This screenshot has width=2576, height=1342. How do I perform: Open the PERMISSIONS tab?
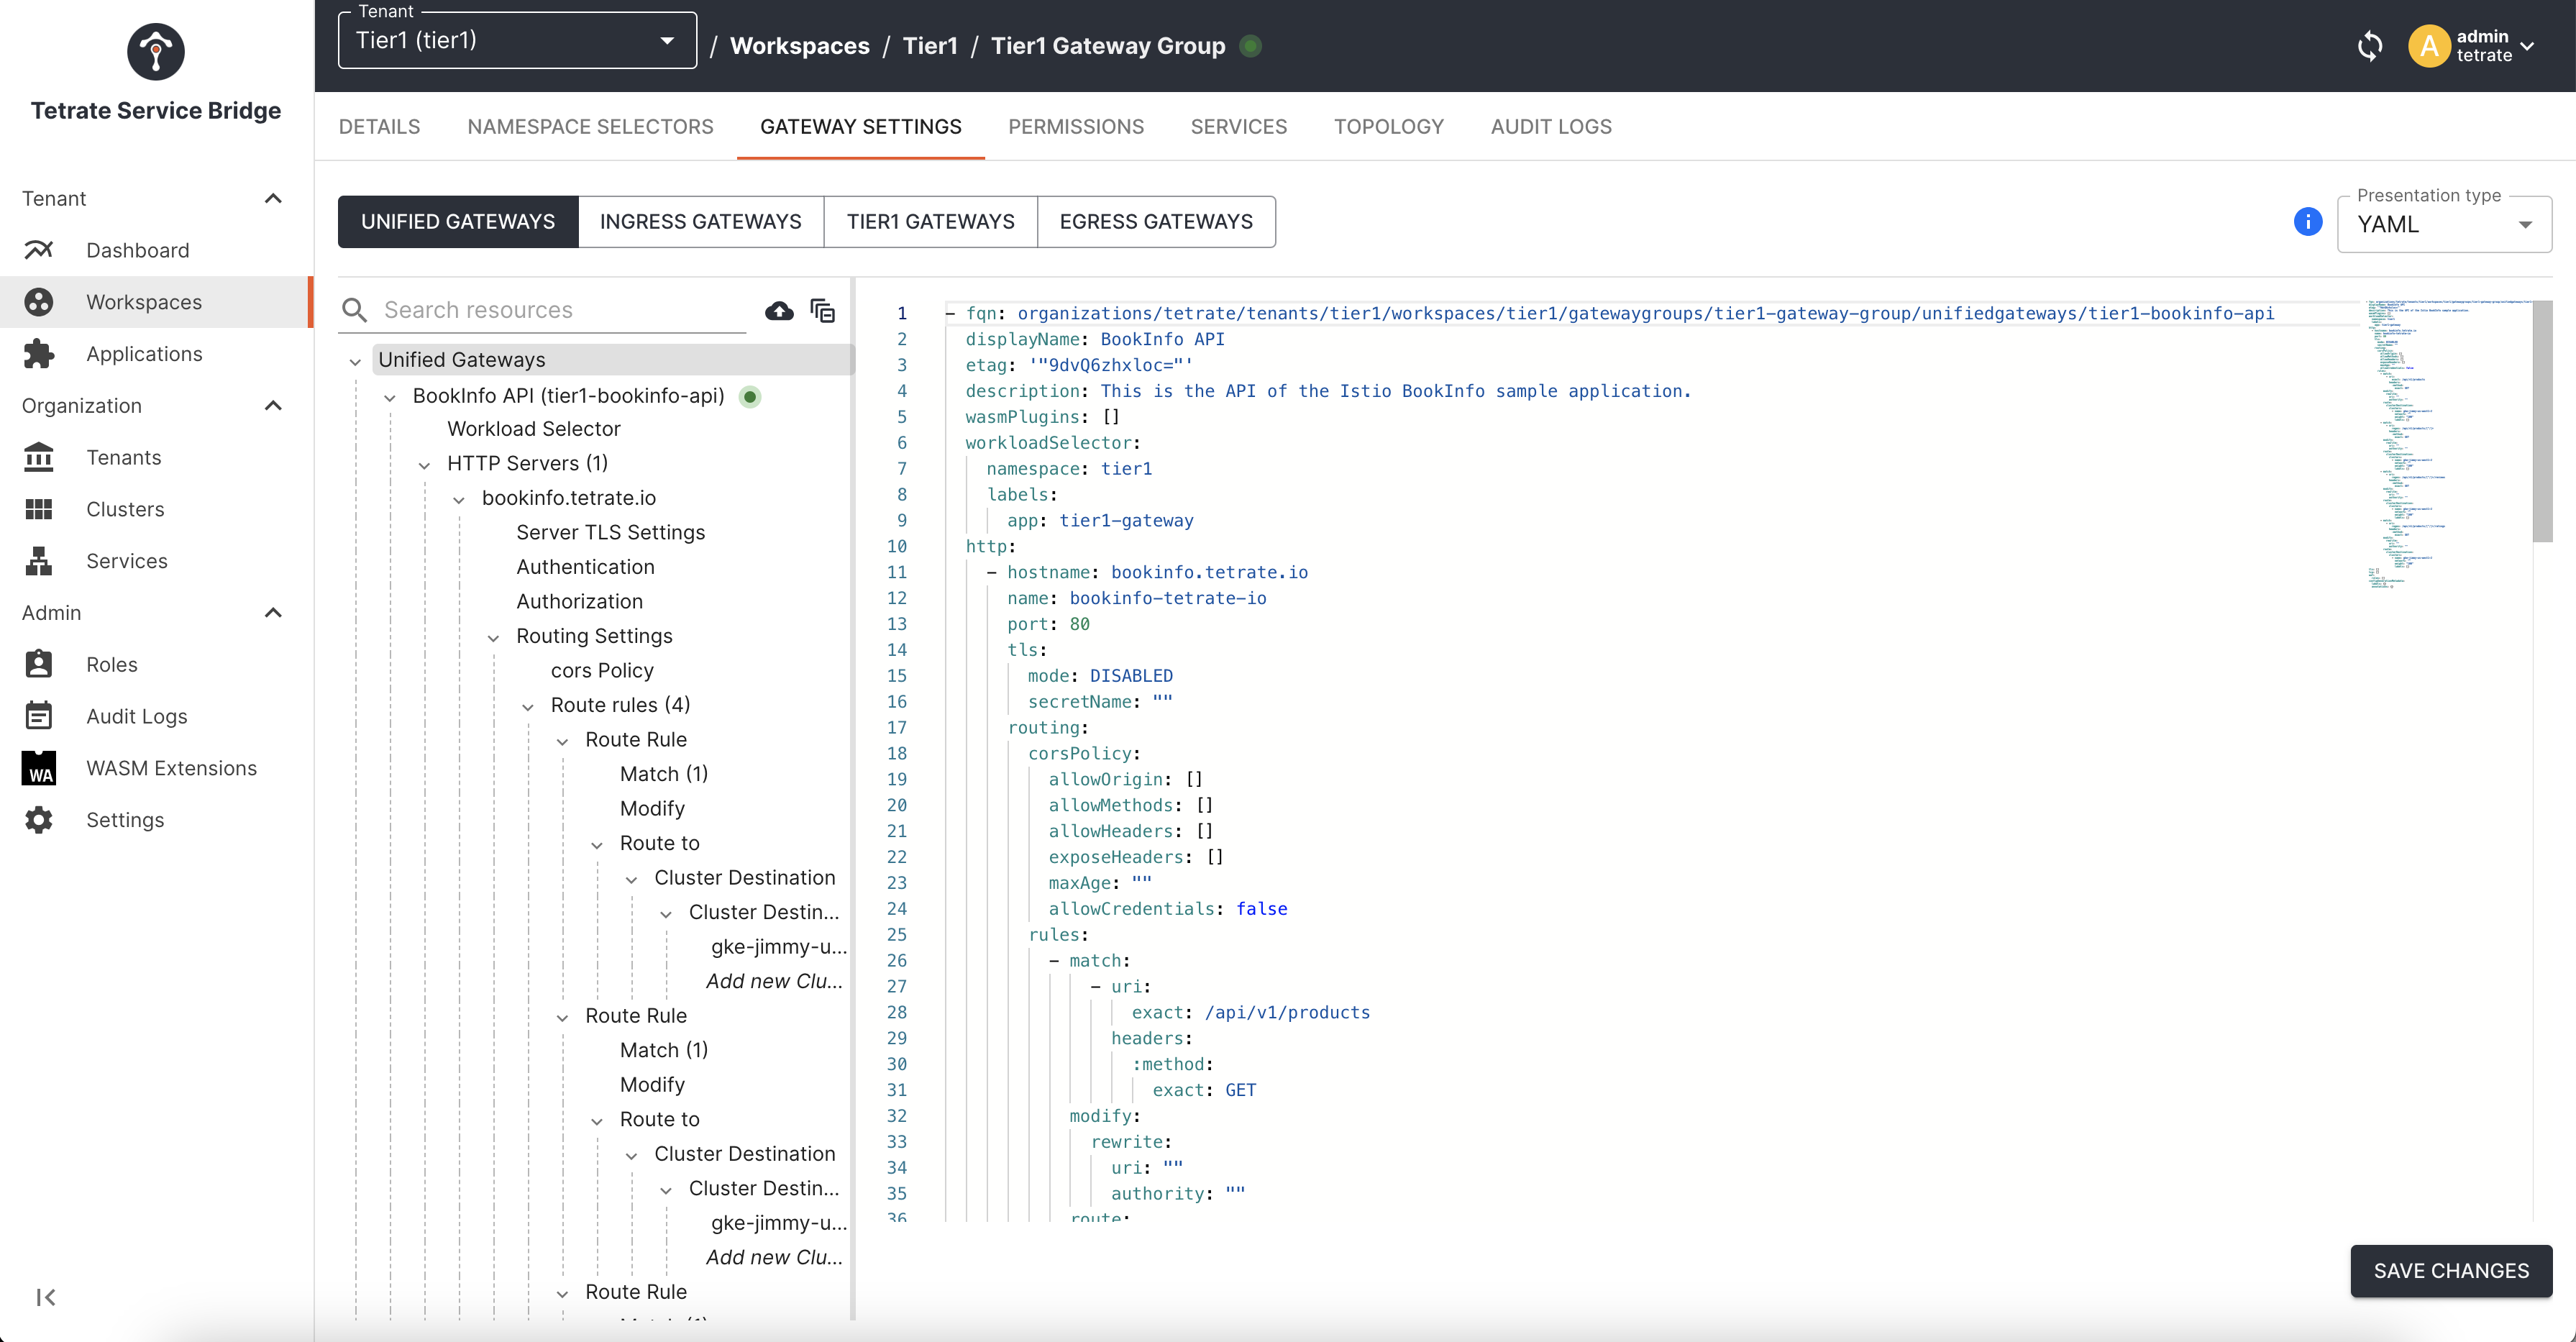pyautogui.click(x=1075, y=126)
